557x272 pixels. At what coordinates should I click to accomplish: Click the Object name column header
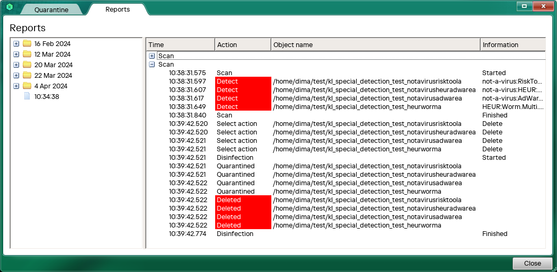(375, 45)
